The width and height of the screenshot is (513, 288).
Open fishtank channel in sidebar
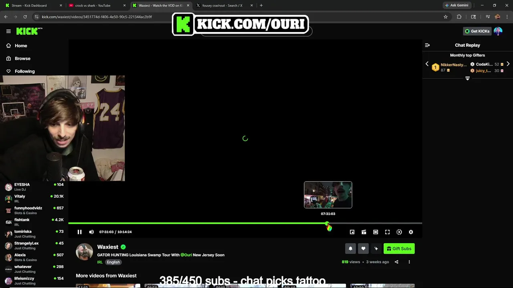click(34, 222)
